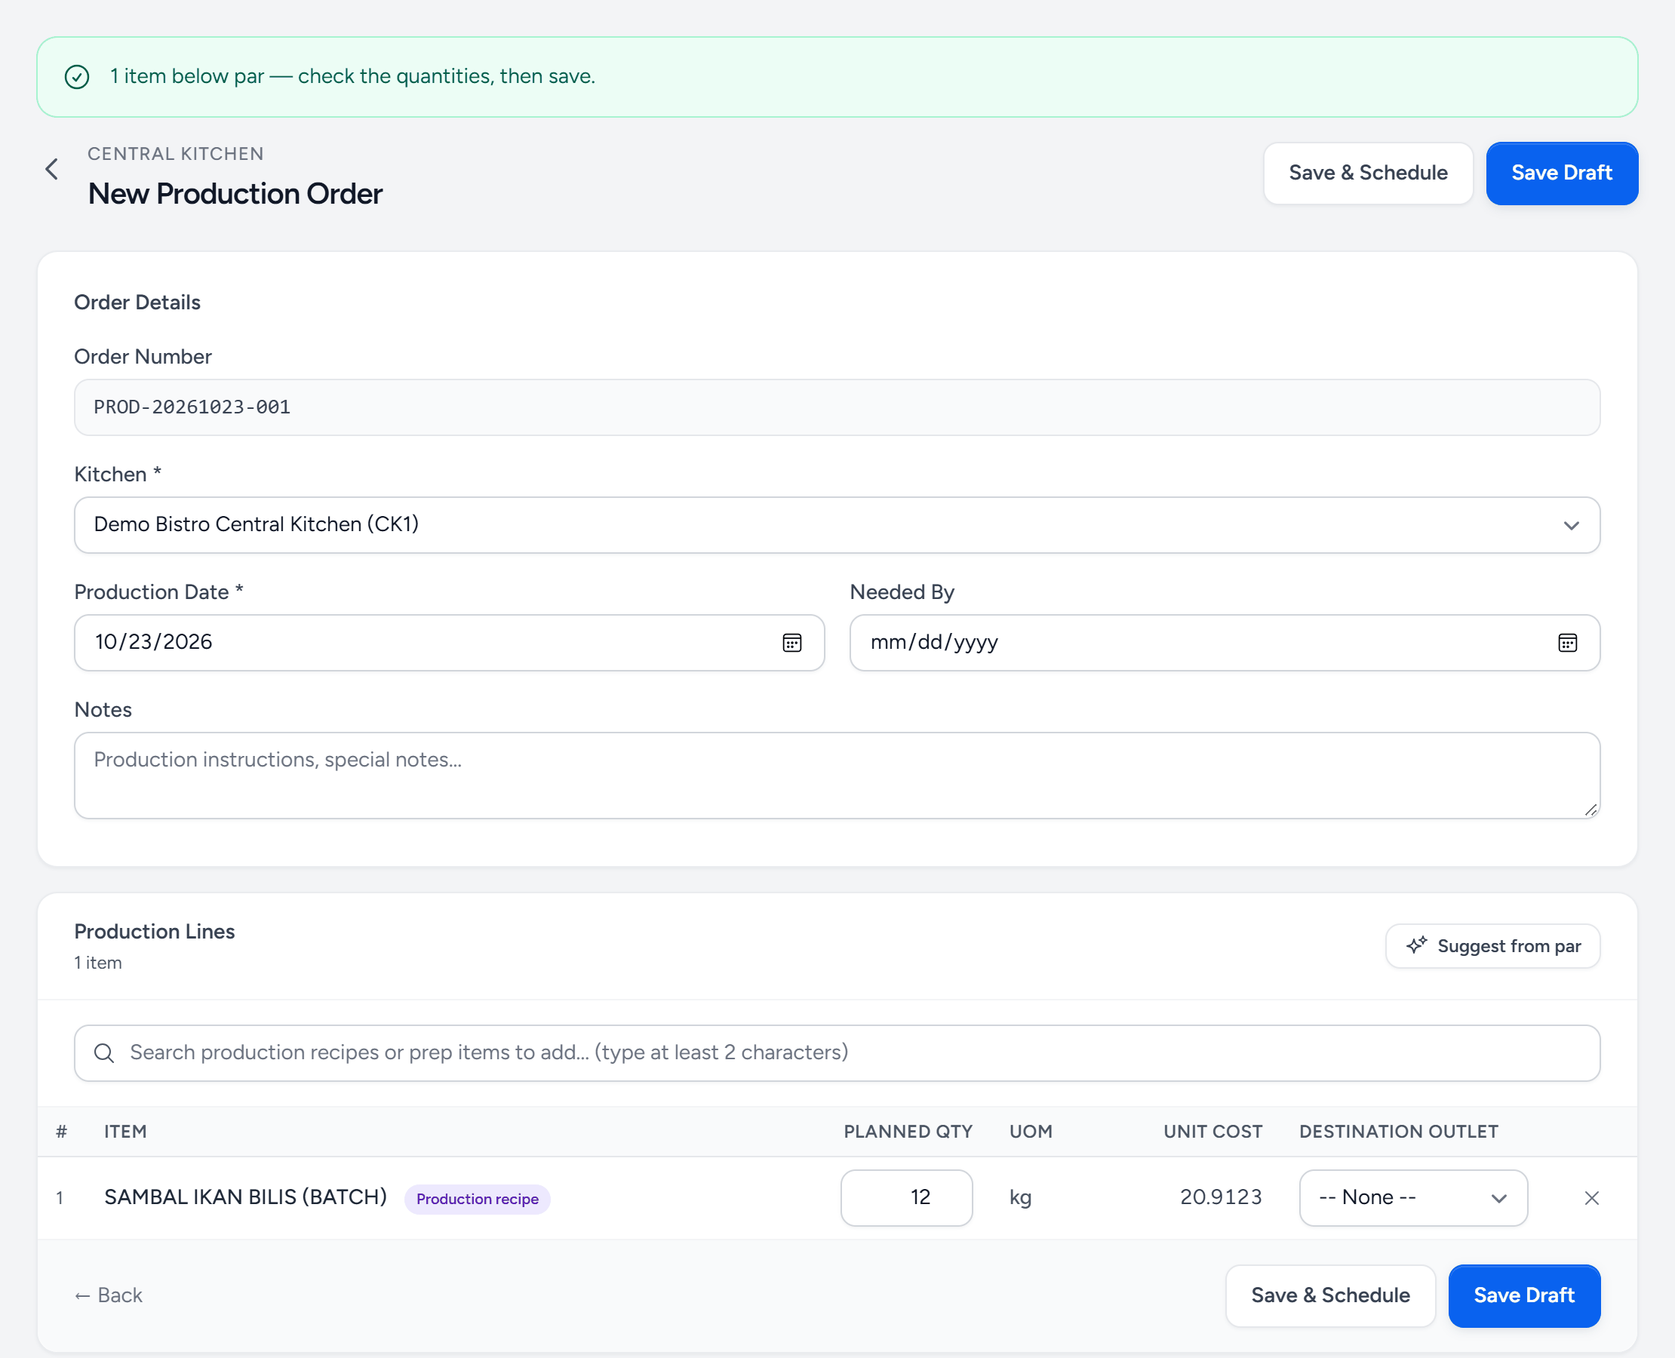Click the '1 item' count under Production Lines
Image resolution: width=1675 pixels, height=1358 pixels.
click(98, 962)
